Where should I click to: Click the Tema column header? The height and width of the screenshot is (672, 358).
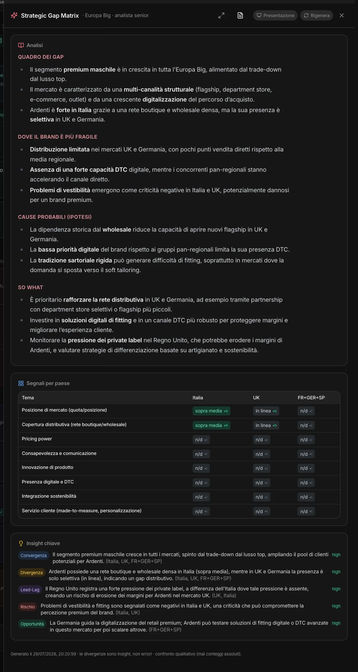coord(28,398)
